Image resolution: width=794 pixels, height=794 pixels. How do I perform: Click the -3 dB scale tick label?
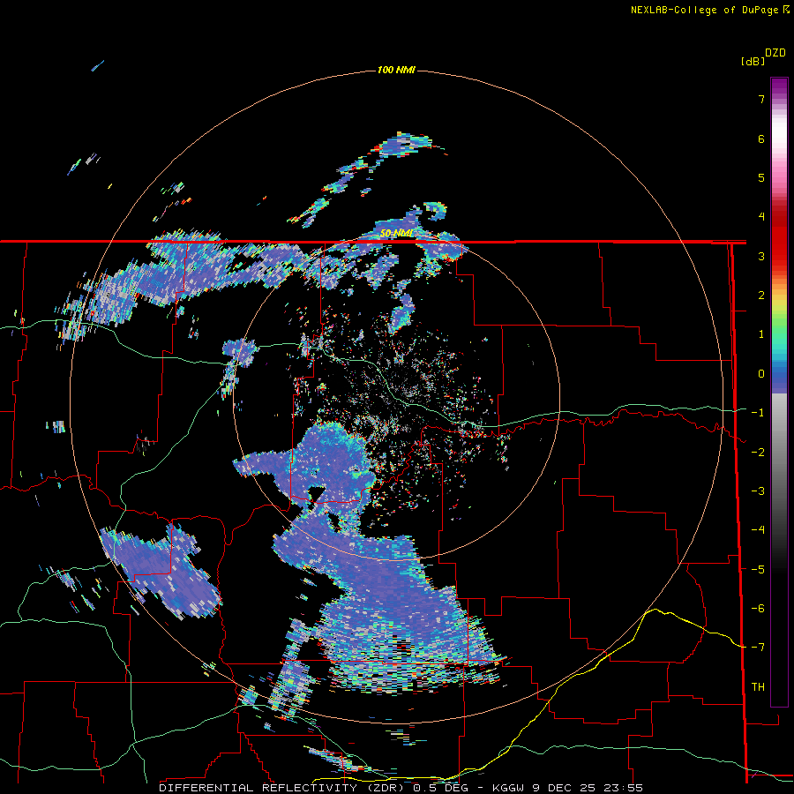(758, 491)
